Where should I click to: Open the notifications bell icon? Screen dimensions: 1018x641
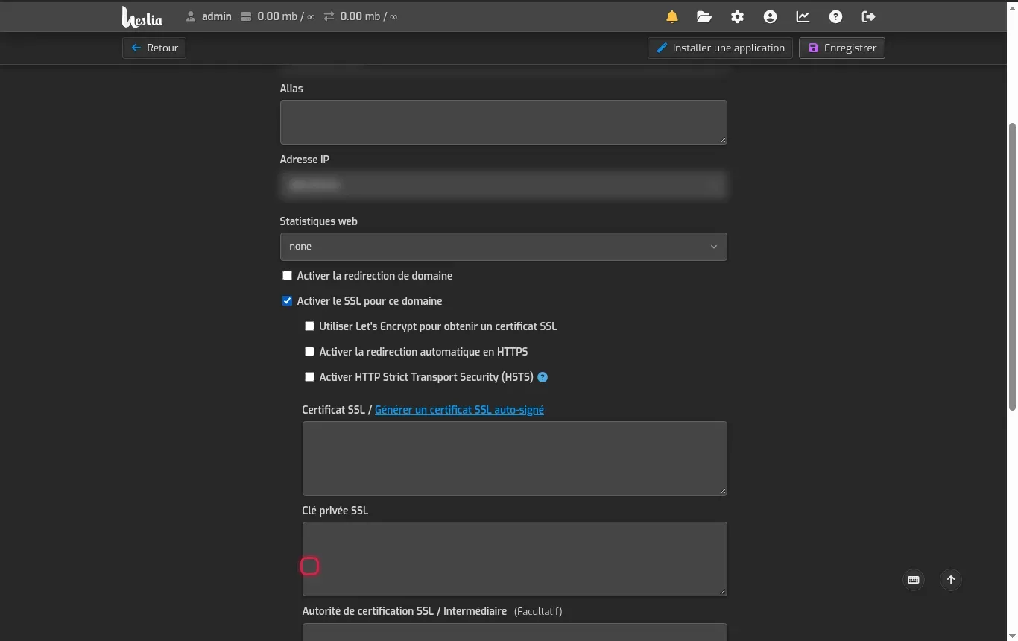coord(672,16)
